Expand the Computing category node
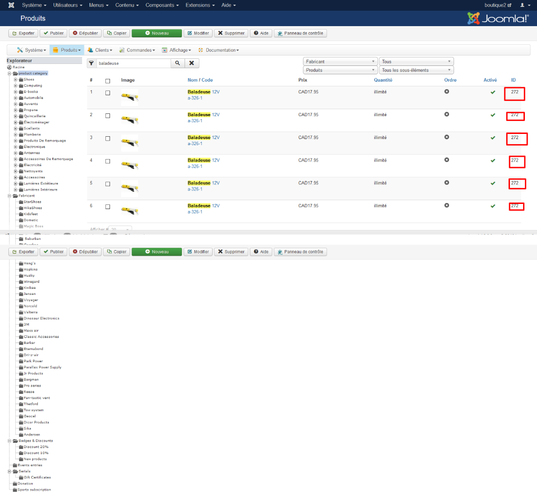 [15, 86]
